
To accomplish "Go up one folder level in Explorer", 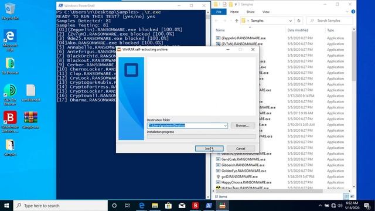I will 237,21.
